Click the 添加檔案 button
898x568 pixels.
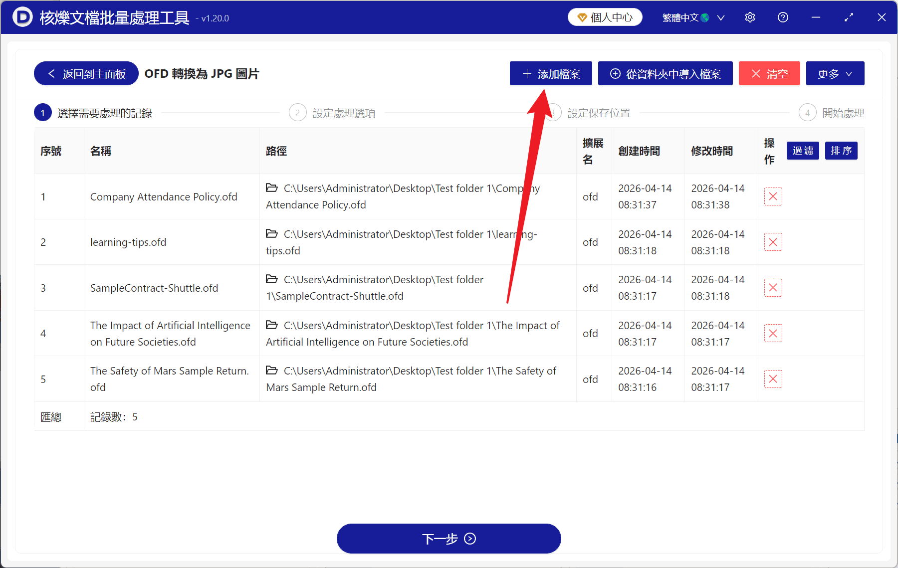[550, 73]
